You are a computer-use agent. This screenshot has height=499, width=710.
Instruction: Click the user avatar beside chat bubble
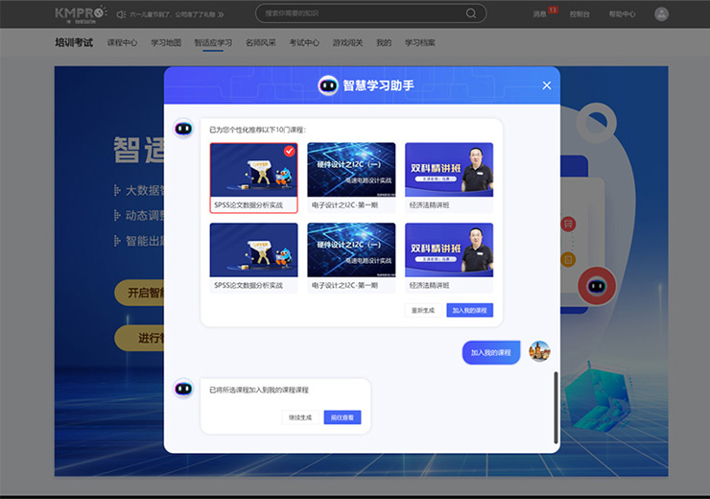(539, 352)
